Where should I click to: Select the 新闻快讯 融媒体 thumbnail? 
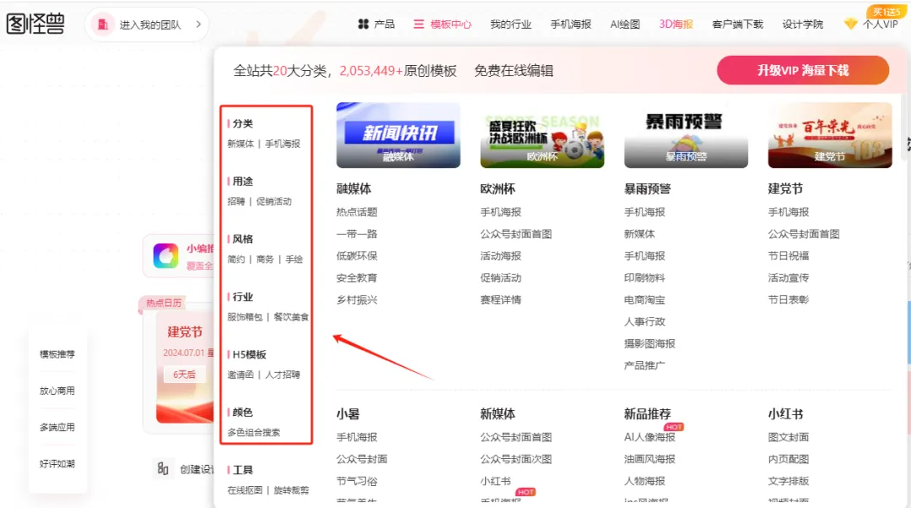point(398,135)
